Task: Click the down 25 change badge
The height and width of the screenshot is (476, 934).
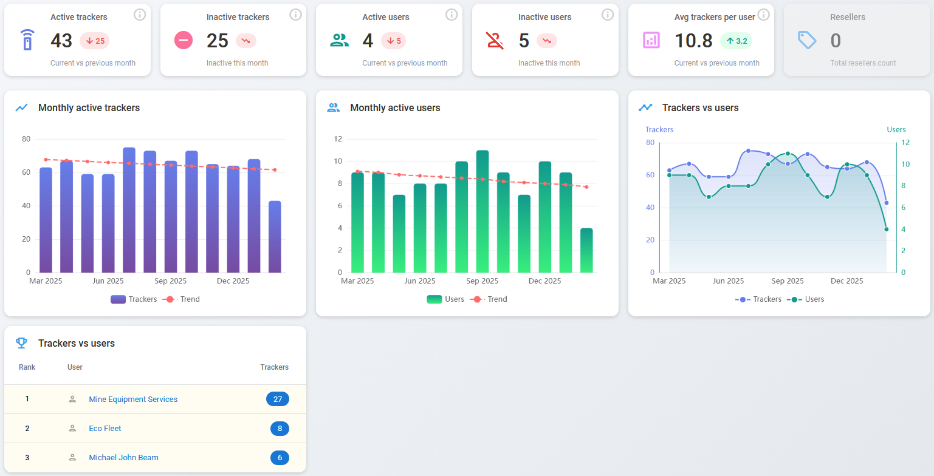Action: 95,41
